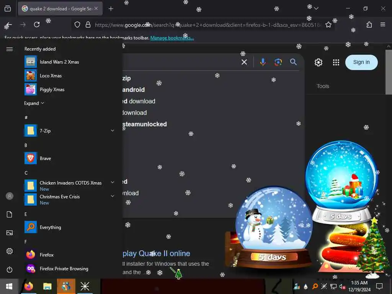Open a new browser tab
Image resolution: width=392 pixels, height=294 pixels.
click(111, 9)
